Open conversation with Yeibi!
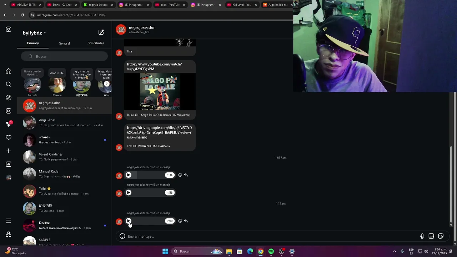 tap(64, 191)
